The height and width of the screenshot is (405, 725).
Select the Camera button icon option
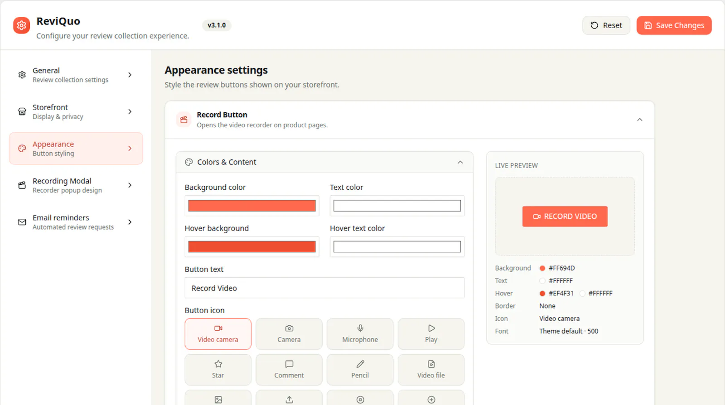[289, 334]
